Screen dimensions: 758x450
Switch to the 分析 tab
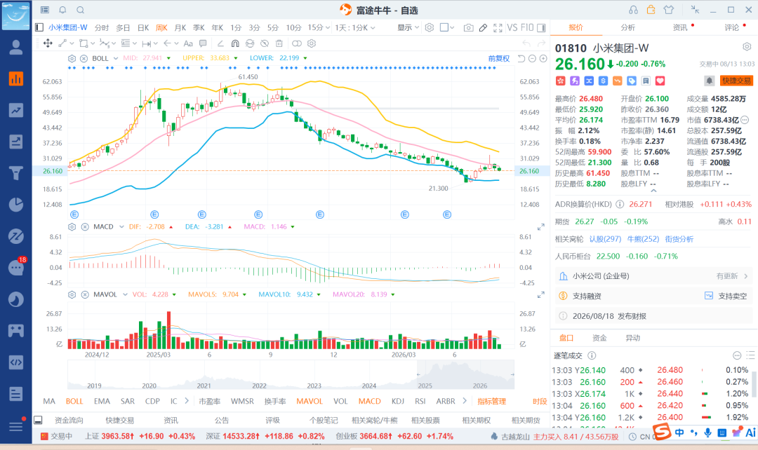point(628,27)
